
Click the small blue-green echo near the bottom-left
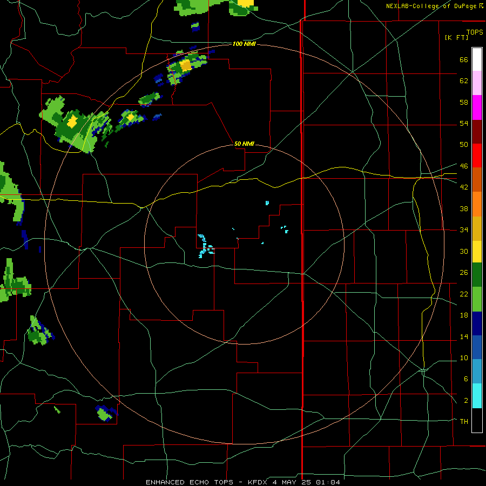(x=105, y=413)
